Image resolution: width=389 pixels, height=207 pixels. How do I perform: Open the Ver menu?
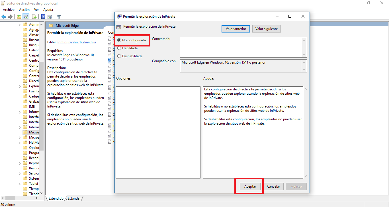[36, 10]
